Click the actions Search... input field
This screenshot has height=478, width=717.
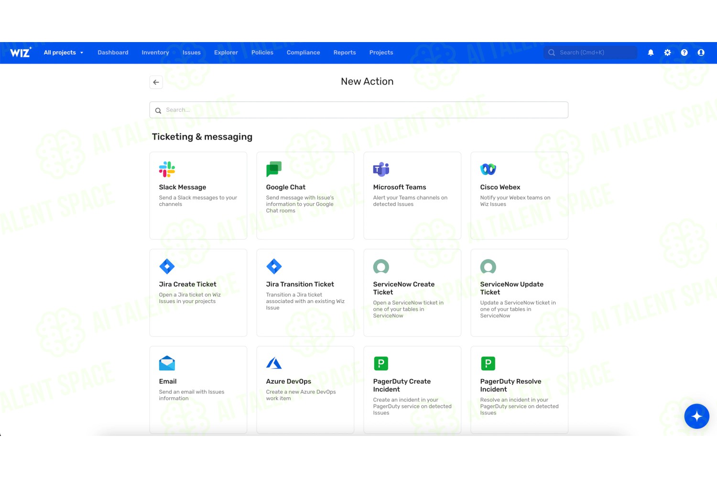[358, 110]
